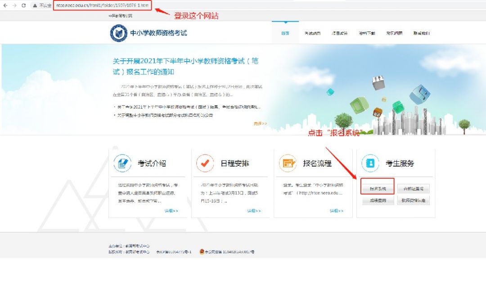Open the 首页 navigation tab
The image size is (486, 286).
click(x=285, y=33)
